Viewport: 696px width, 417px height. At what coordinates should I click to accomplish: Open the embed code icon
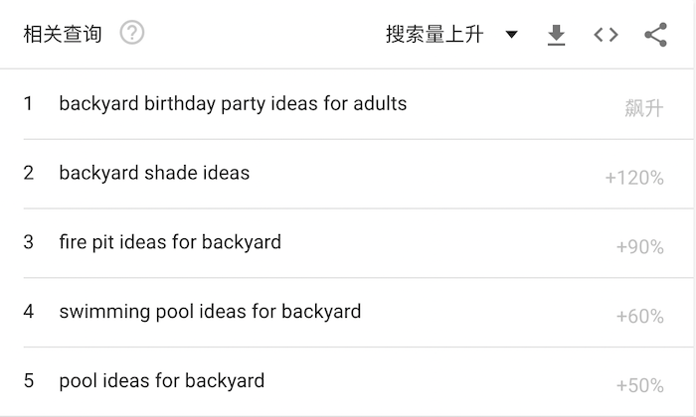click(606, 35)
